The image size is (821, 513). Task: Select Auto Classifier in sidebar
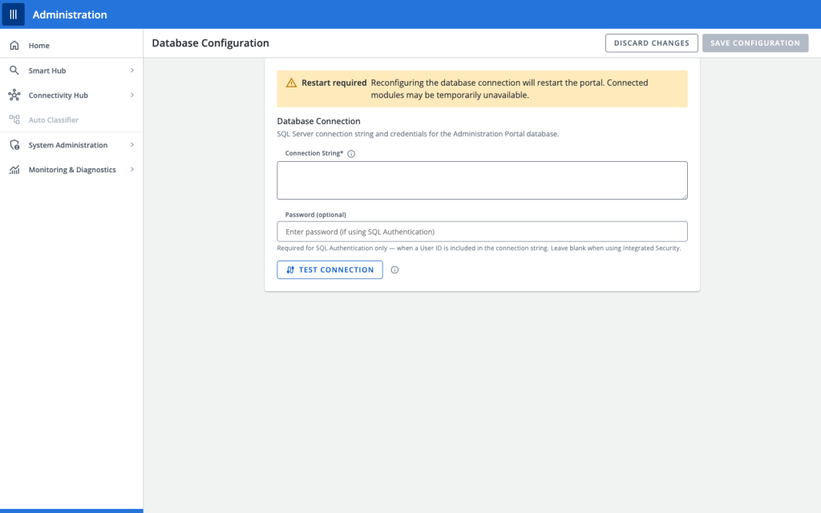pyautogui.click(x=71, y=120)
